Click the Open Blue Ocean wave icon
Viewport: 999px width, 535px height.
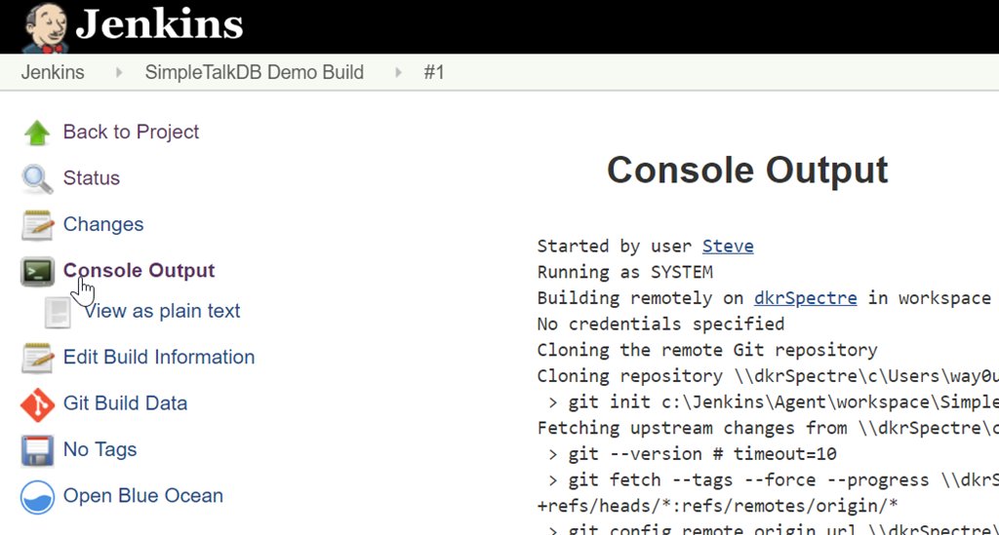[37, 496]
